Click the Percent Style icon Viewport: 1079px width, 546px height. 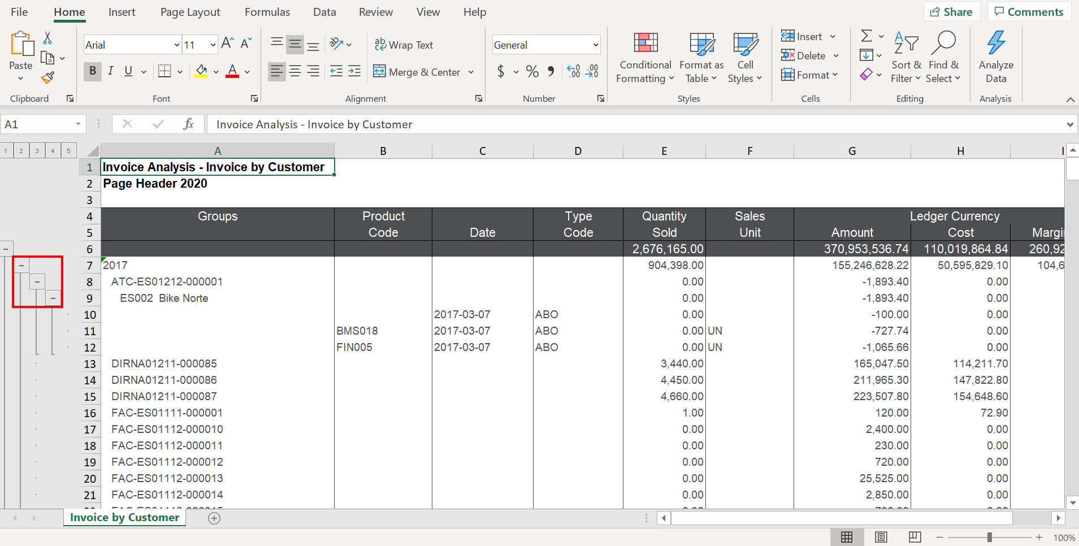[532, 71]
